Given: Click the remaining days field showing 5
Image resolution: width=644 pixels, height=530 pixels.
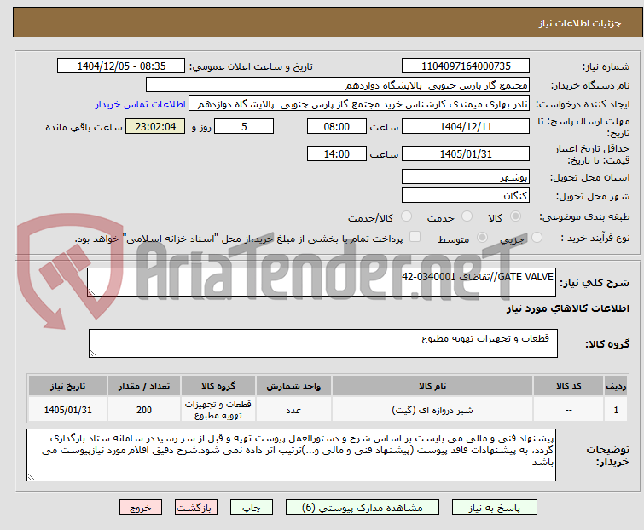Looking at the screenshot, I should pos(244,127).
